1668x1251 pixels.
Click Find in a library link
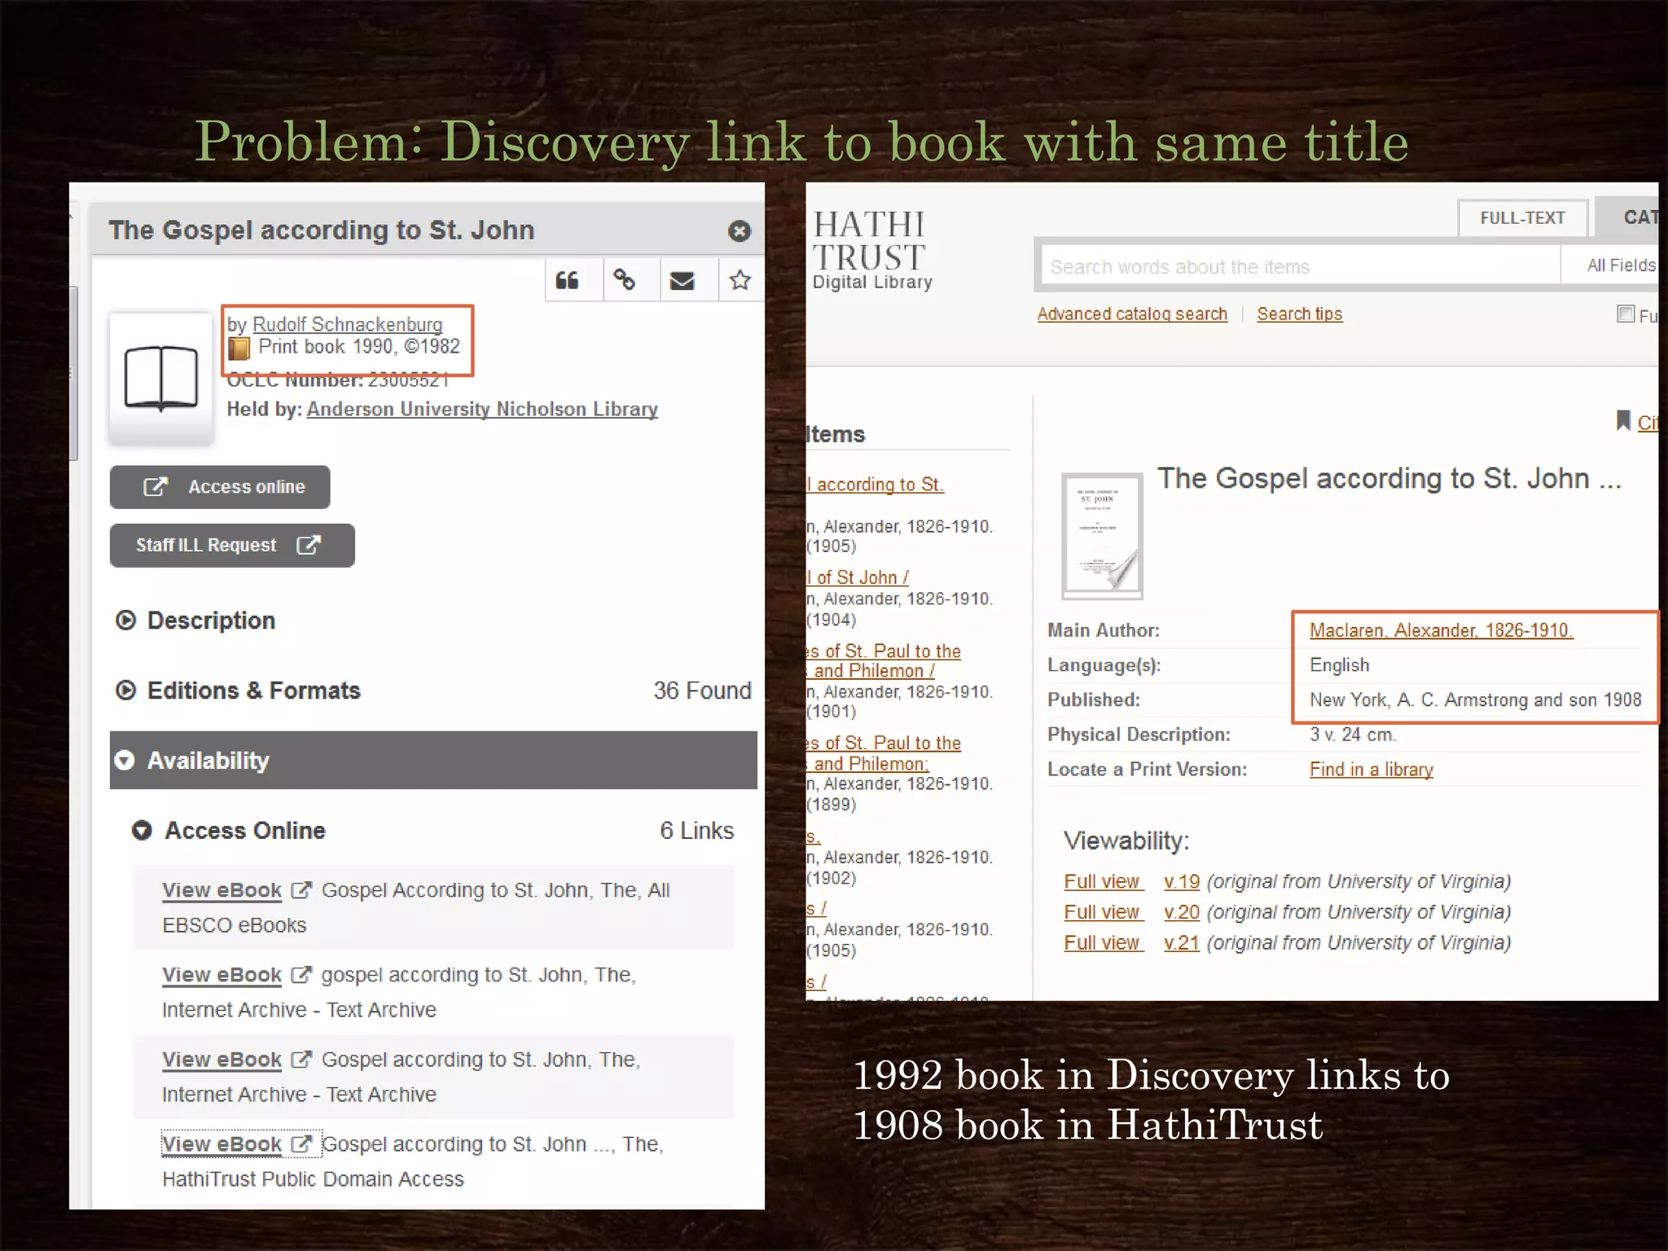click(x=1371, y=770)
